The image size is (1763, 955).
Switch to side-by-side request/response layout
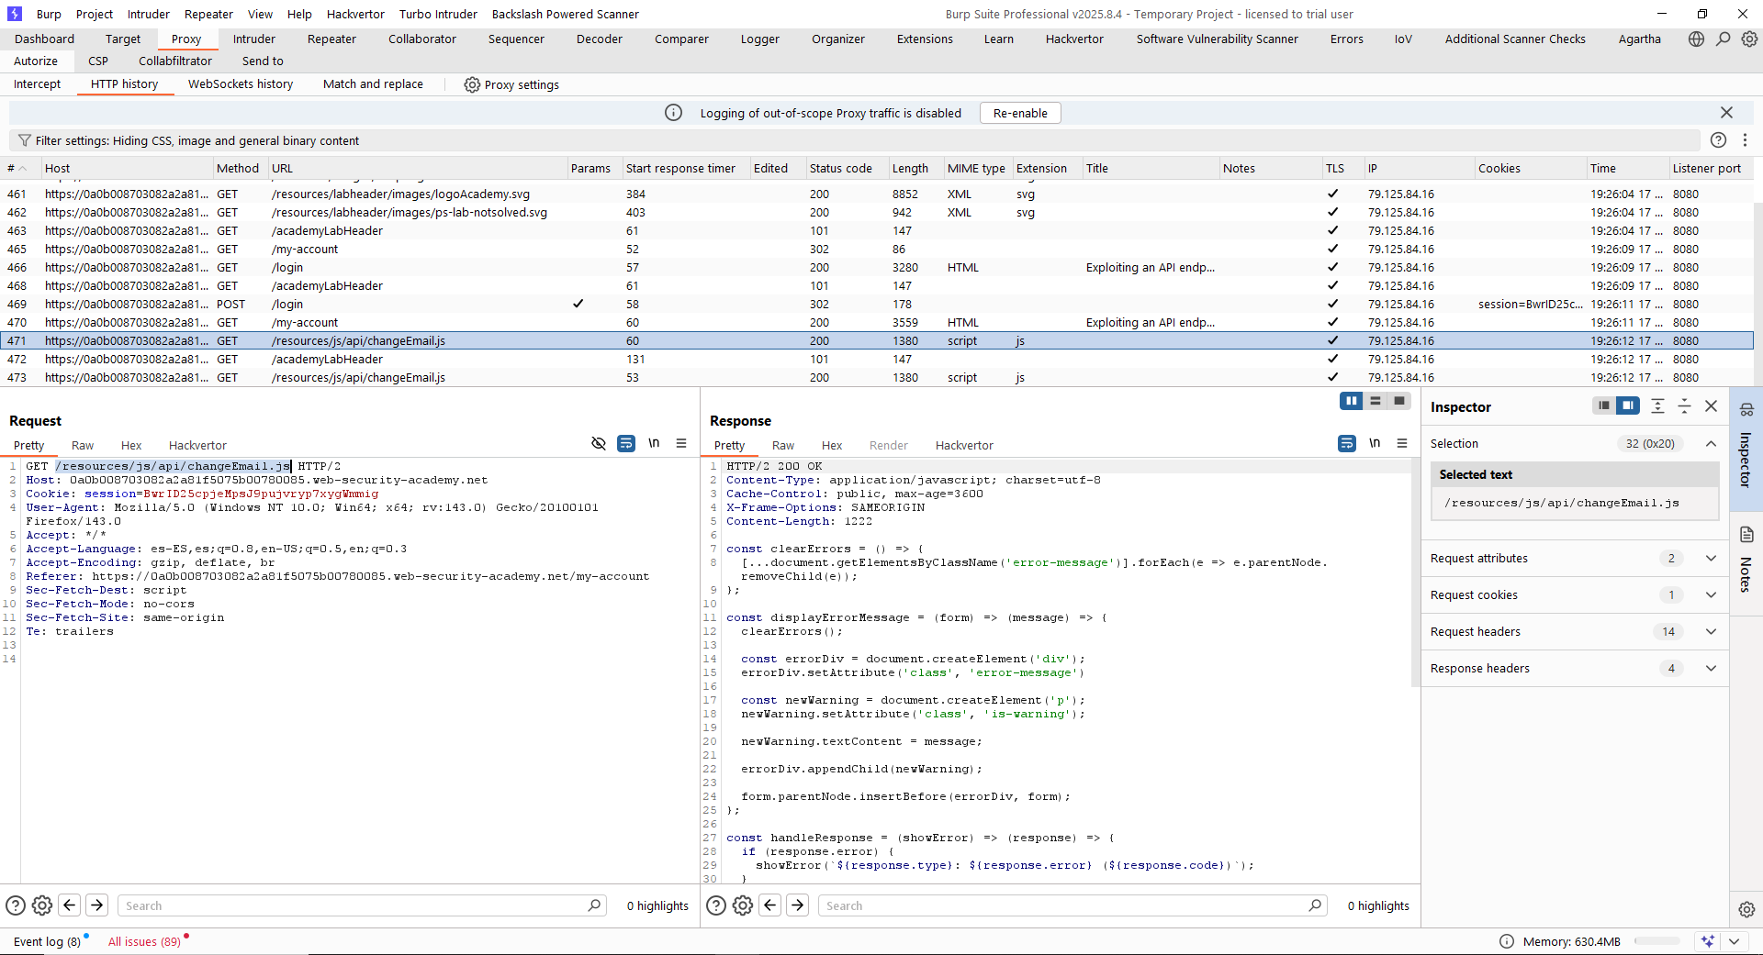pyautogui.click(x=1351, y=401)
